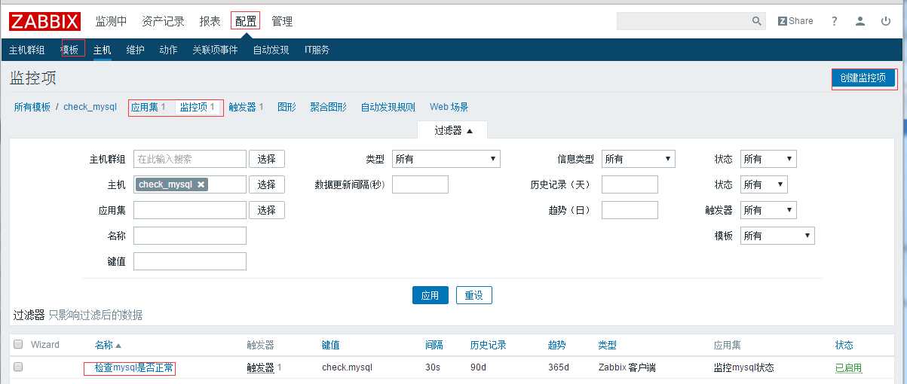Open the 报表 menu
907x384 pixels.
[x=210, y=21]
